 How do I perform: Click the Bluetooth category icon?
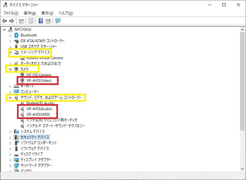point(16,35)
